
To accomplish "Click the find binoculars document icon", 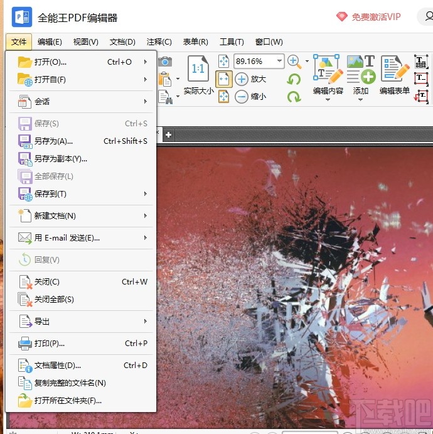I will (x=165, y=97).
